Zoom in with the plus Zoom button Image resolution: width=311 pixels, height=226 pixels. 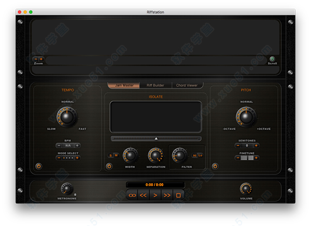click(41, 59)
